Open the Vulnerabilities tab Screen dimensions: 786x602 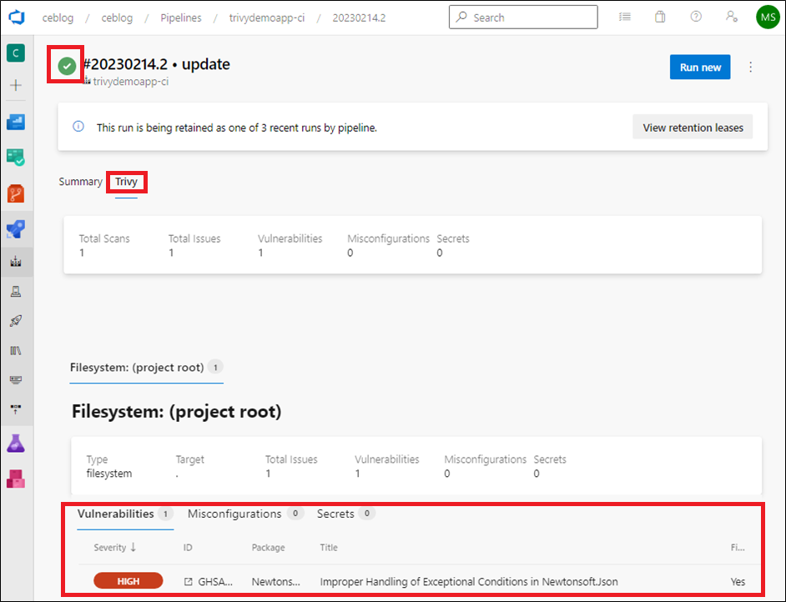(x=125, y=514)
